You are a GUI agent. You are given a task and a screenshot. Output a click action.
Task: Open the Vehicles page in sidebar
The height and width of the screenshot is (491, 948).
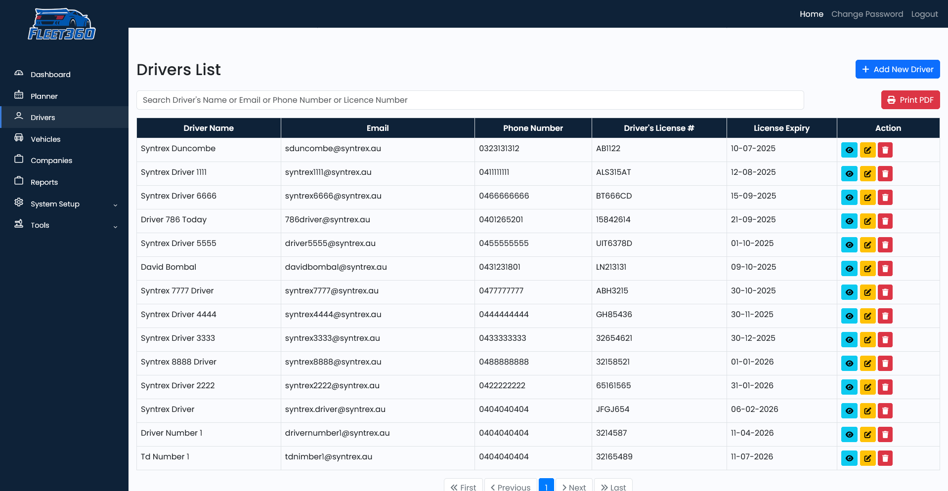pos(45,139)
